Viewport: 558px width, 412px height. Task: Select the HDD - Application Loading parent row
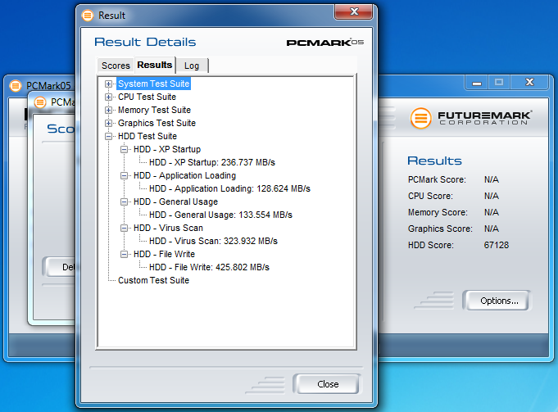tap(184, 176)
